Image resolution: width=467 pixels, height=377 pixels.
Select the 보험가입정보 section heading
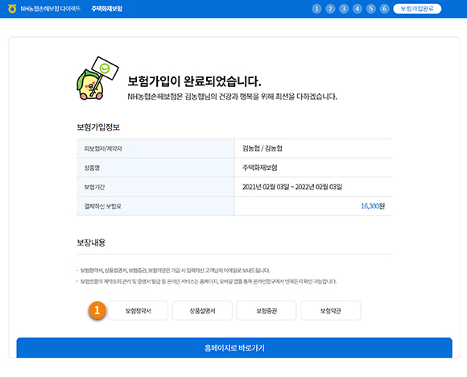click(x=98, y=127)
